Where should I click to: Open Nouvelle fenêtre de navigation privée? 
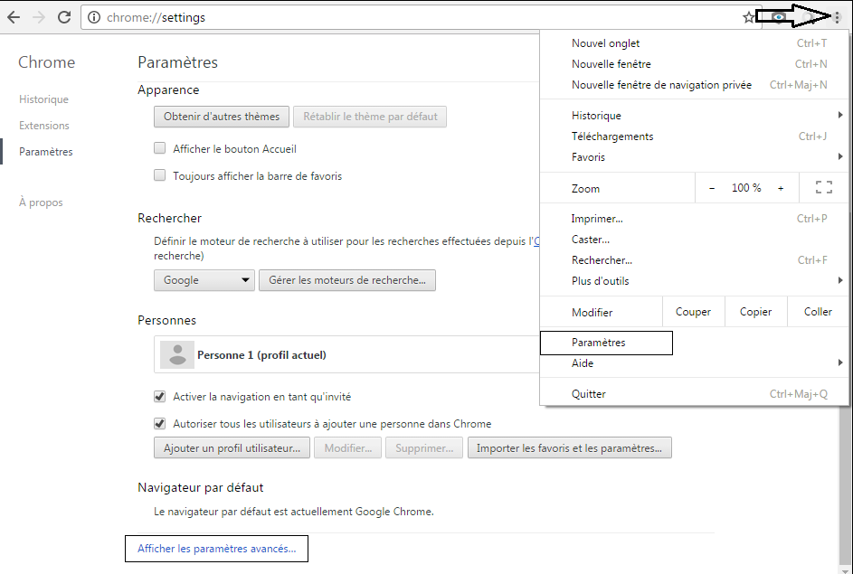coord(694,85)
